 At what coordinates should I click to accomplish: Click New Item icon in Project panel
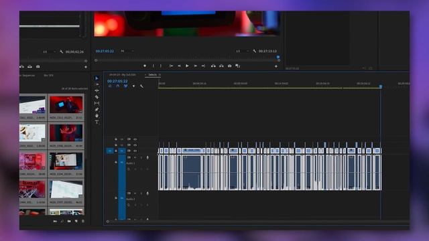pos(76,221)
